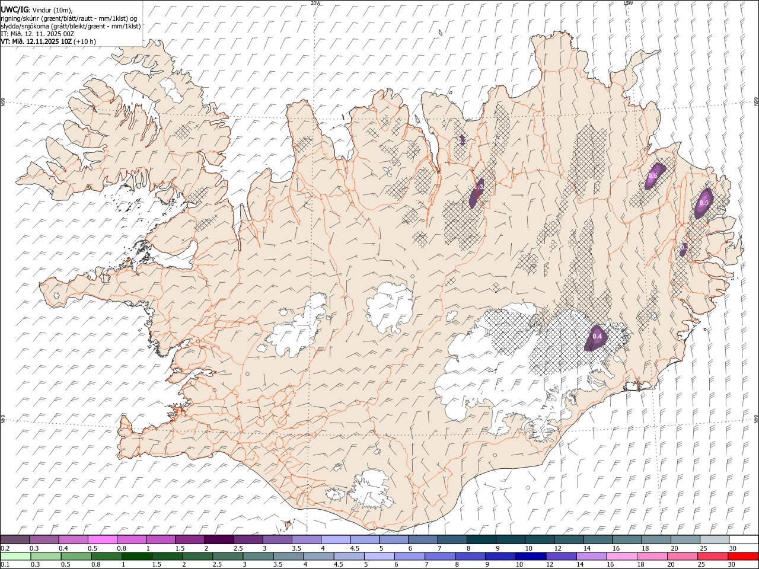Pick the white swatch after 30 in upper legend

pyautogui.click(x=743, y=540)
